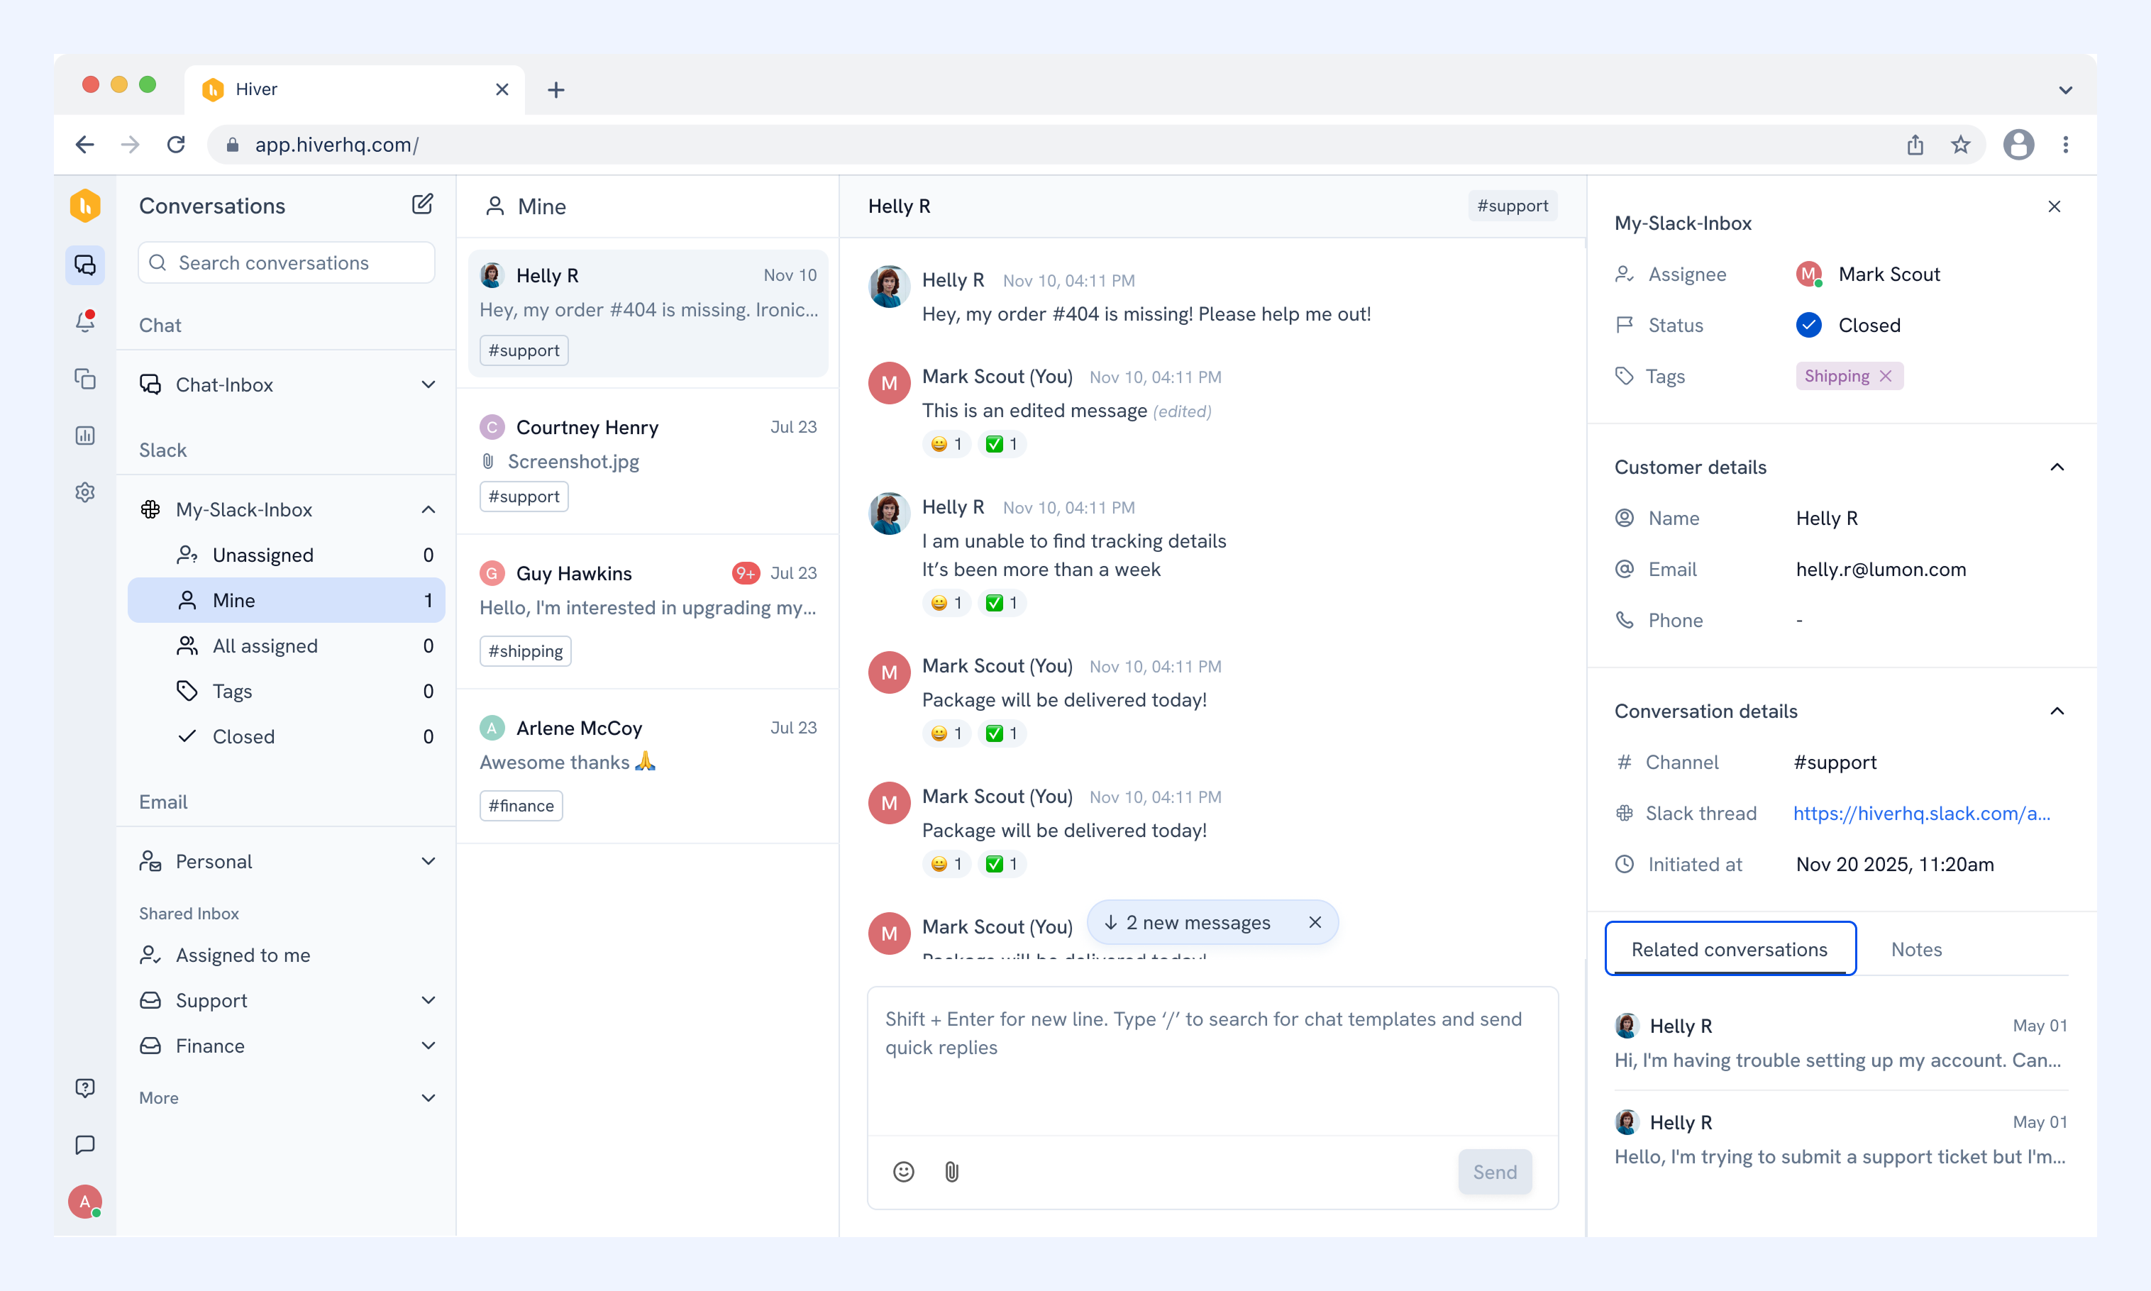The image size is (2151, 1291).
Task: Expand the Finance shared inbox
Action: pos(428,1046)
